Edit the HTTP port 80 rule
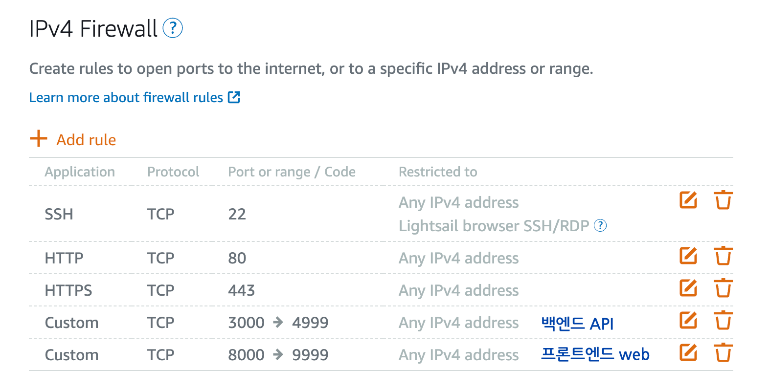The image size is (769, 392). click(688, 256)
